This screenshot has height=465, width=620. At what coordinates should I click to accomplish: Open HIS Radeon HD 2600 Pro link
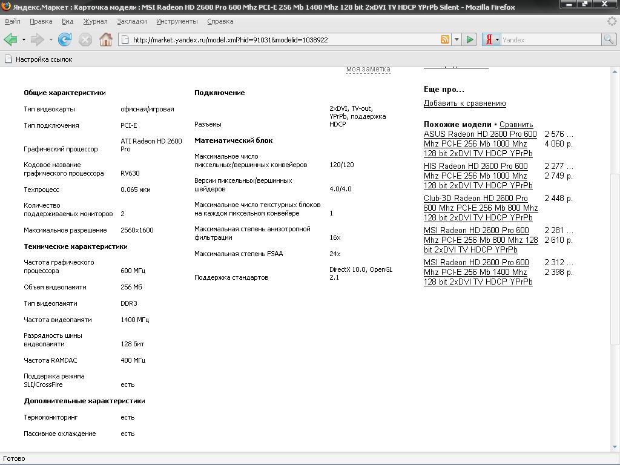478,176
